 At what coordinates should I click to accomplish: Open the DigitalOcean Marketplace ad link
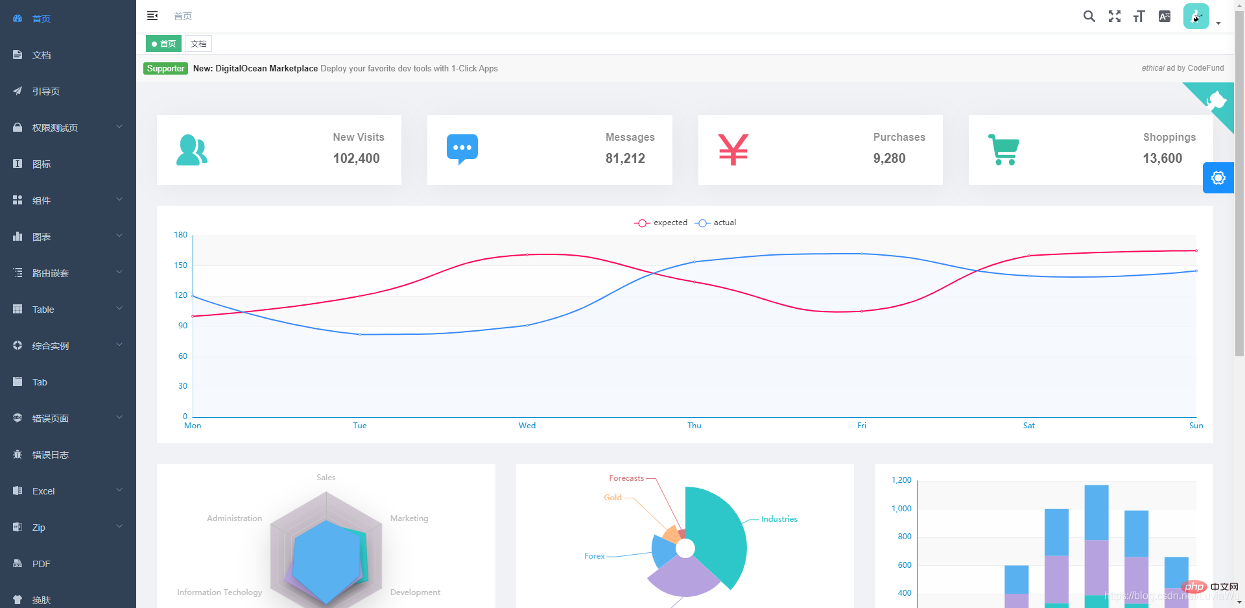[346, 68]
